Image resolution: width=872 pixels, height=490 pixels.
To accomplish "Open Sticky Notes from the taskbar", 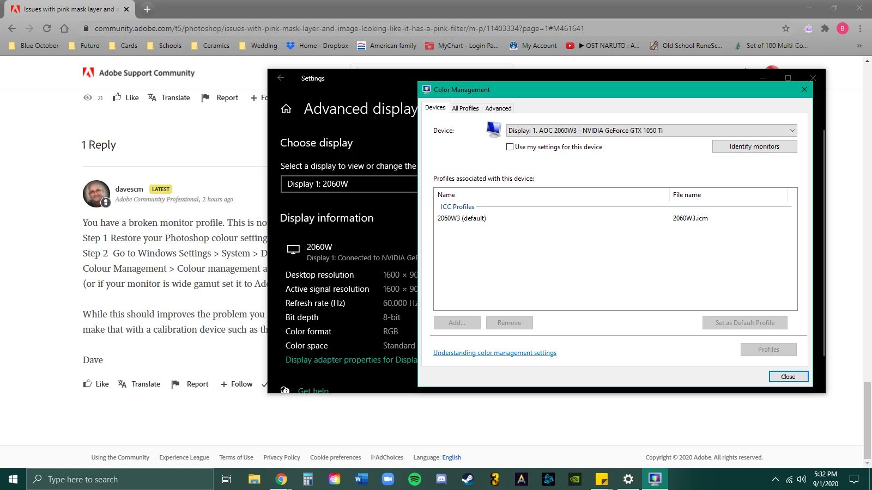I will click(602, 479).
